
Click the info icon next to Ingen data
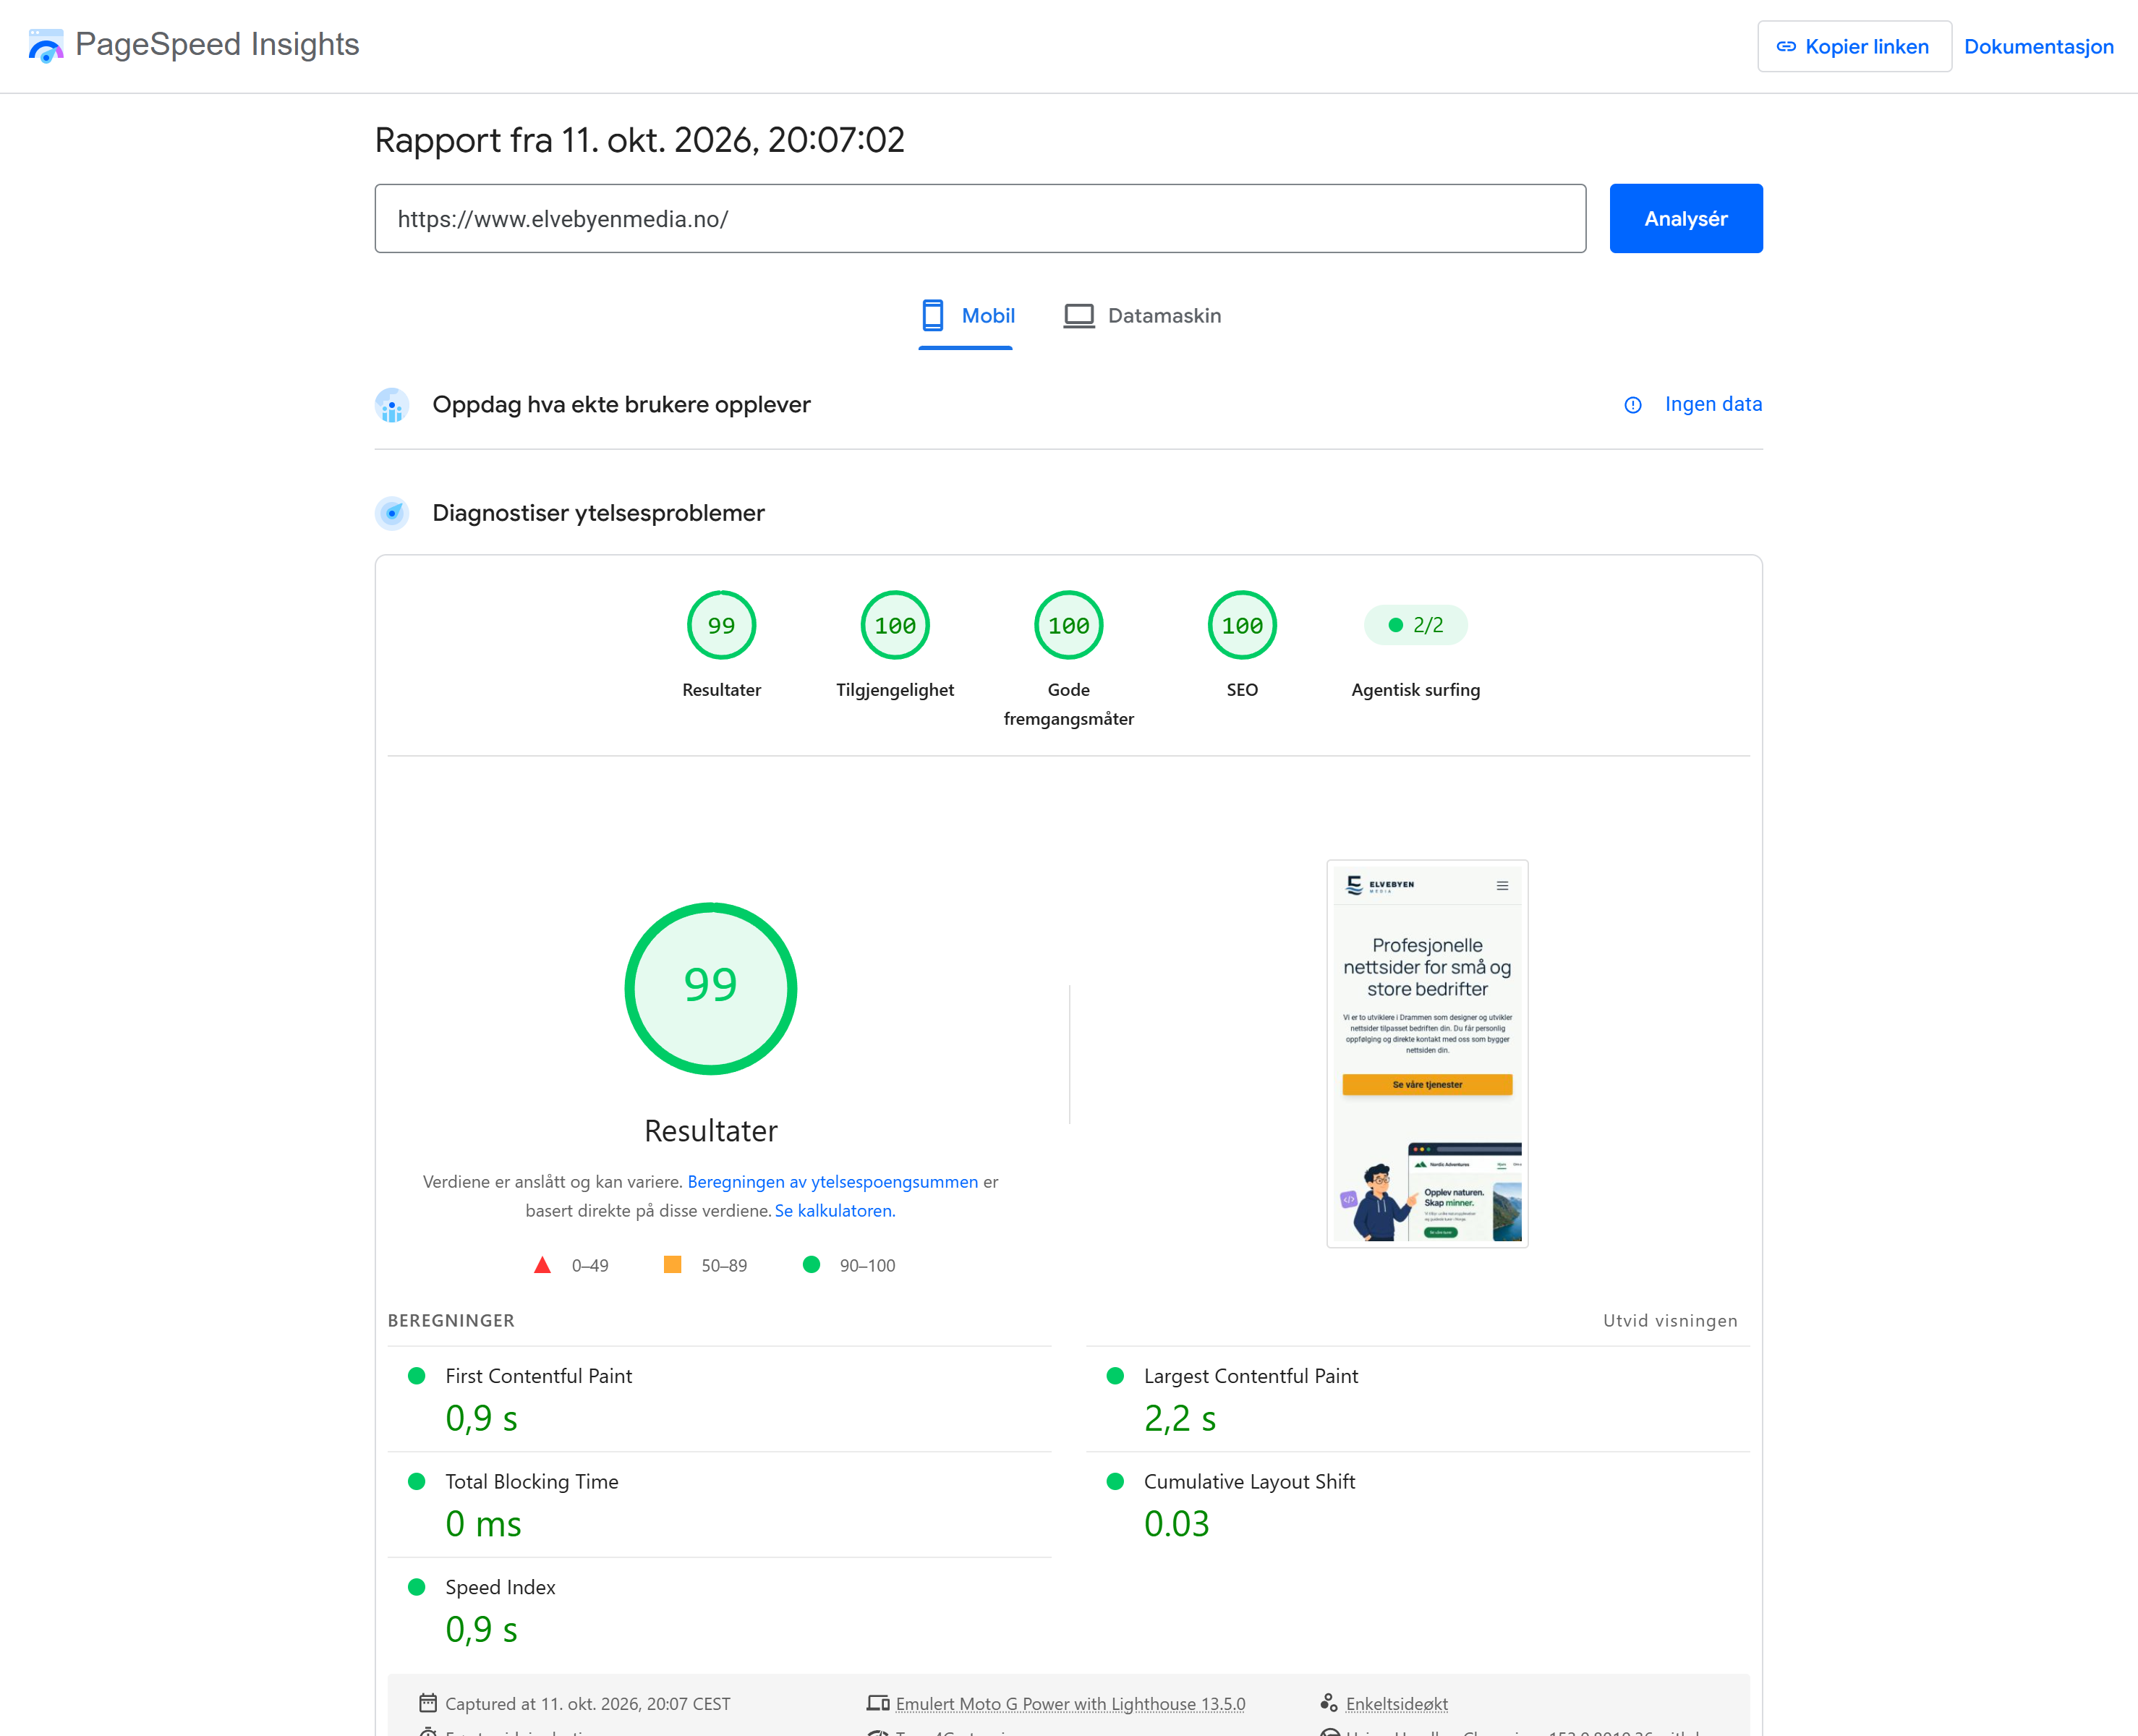pyautogui.click(x=1633, y=405)
